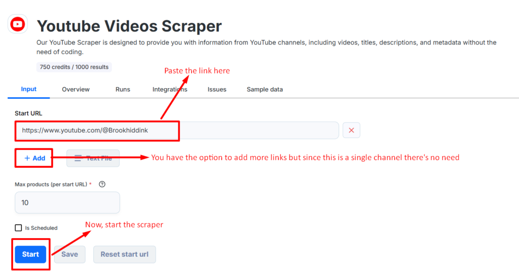Open the Integrations tab
Image resolution: width=519 pixels, height=273 pixels.
pyautogui.click(x=170, y=89)
